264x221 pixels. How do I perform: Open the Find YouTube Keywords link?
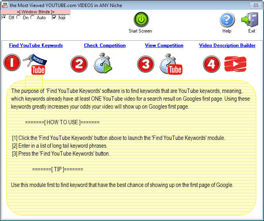pos(36,45)
